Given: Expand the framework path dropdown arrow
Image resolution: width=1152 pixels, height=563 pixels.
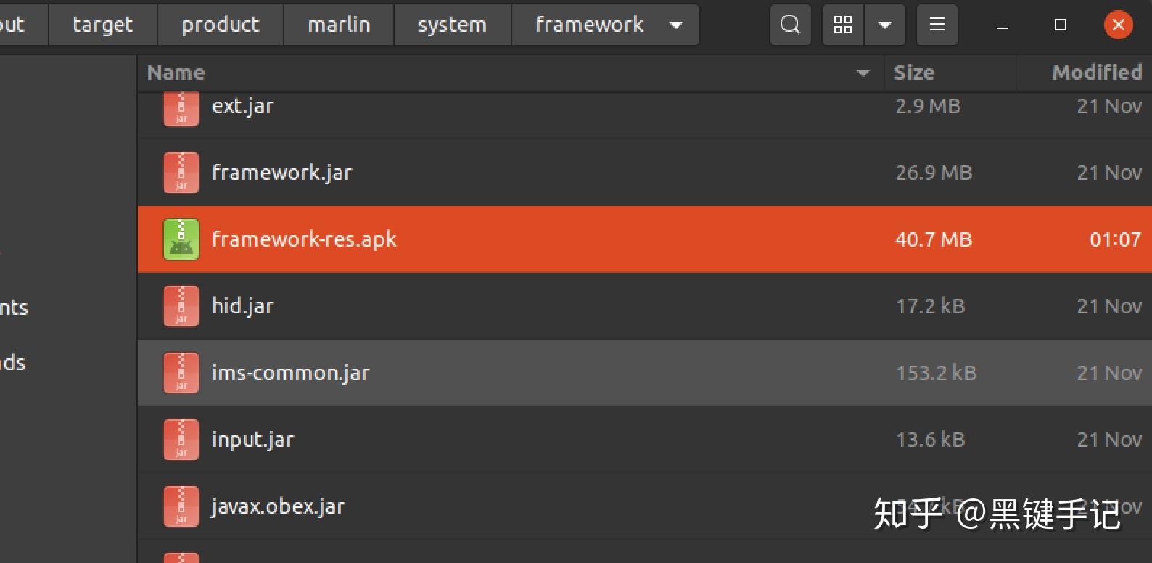Looking at the screenshot, I should (676, 25).
